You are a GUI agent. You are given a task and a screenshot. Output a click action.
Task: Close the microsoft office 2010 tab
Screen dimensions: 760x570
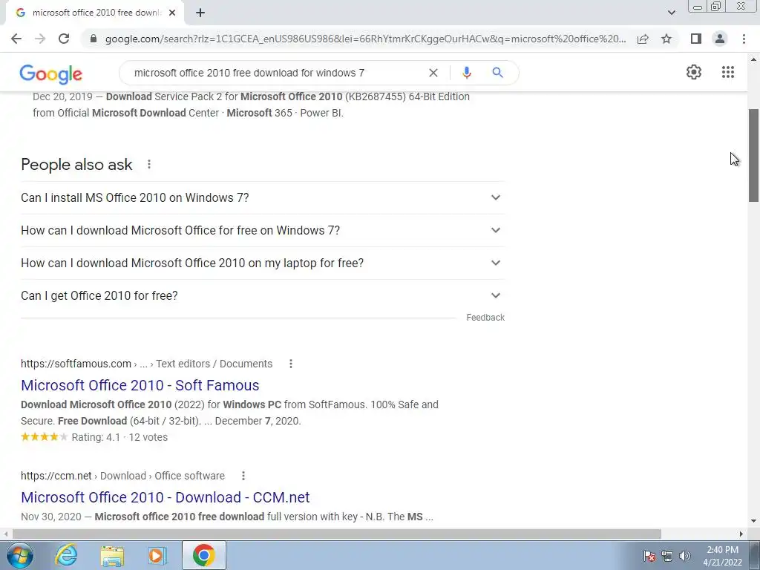point(172,13)
